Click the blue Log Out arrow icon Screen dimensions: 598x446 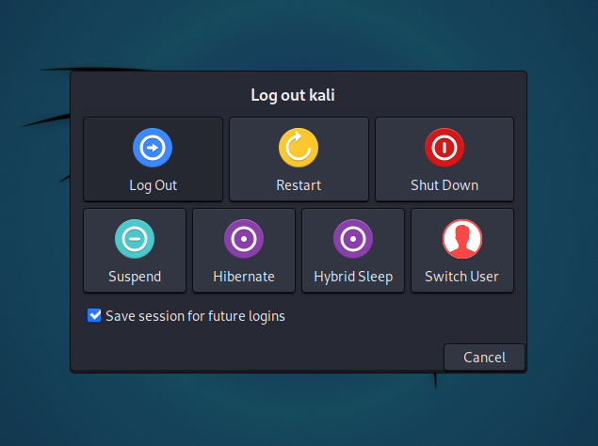153,148
